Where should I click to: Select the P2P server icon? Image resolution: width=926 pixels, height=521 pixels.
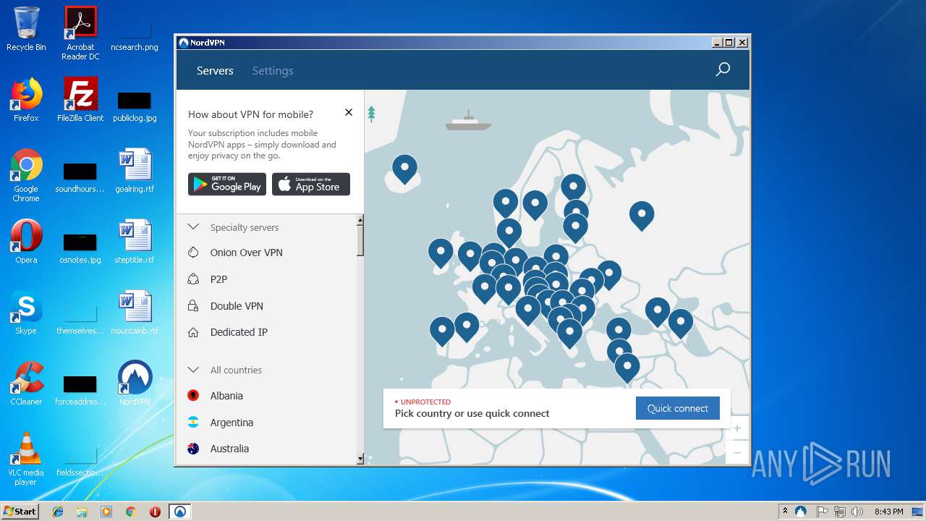pos(193,279)
